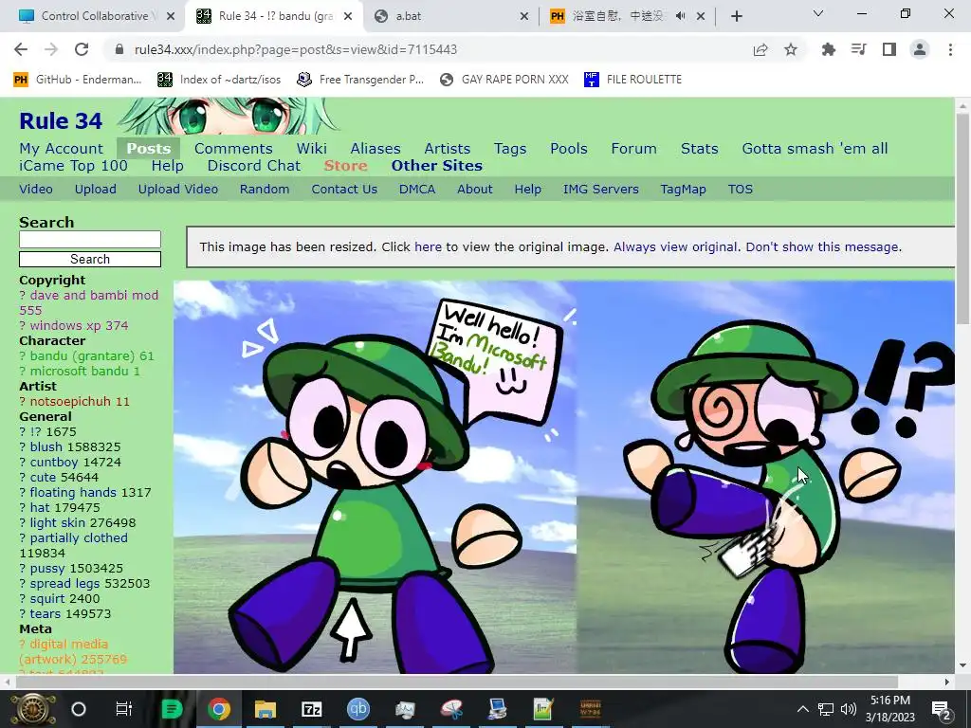
Task: Open the notsoepichuh artist tag
Action: 70,402
